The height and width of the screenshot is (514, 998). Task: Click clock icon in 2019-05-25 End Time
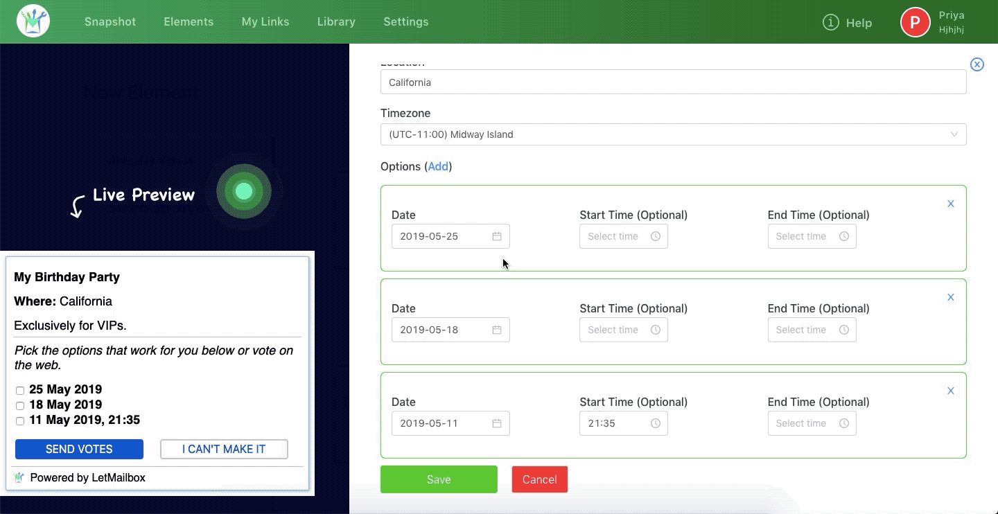pos(844,236)
